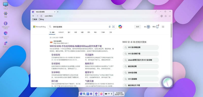Switch to the 地图 maps tab
Screen dimensions: 203x97
coord(82,32)
